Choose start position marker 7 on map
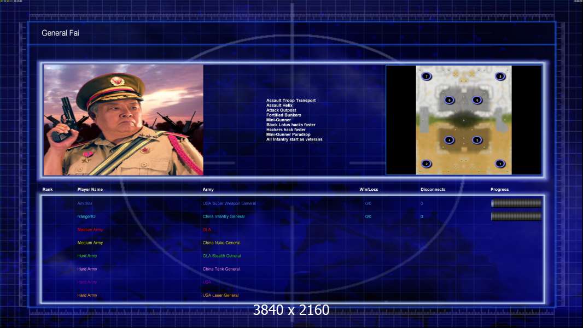 (427, 76)
